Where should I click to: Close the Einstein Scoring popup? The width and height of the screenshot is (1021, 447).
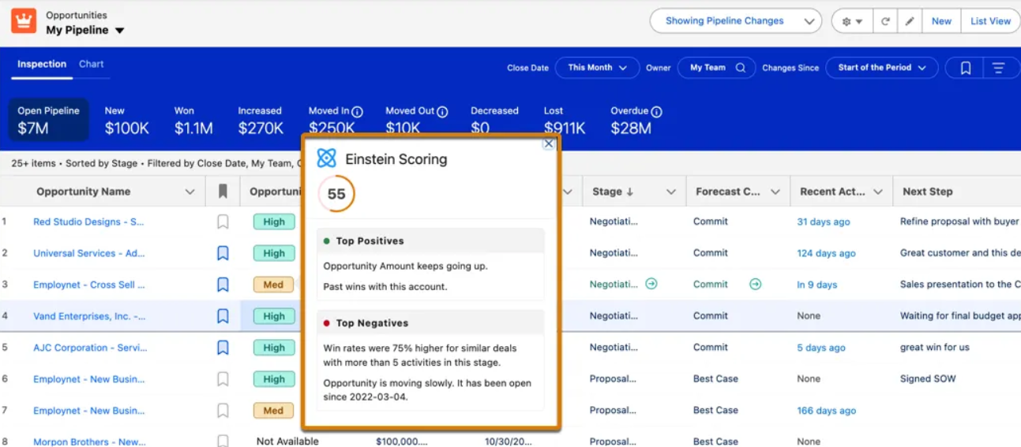point(548,143)
